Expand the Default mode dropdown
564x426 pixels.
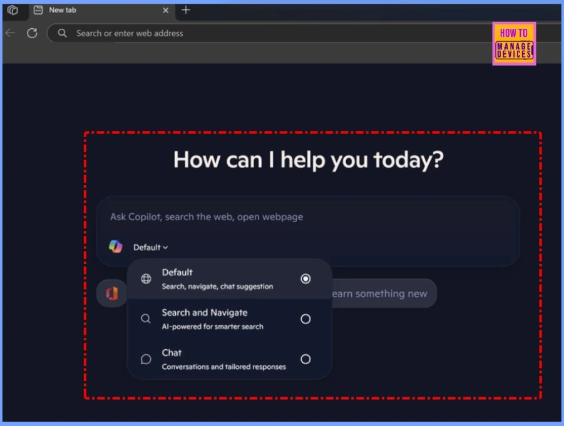150,247
